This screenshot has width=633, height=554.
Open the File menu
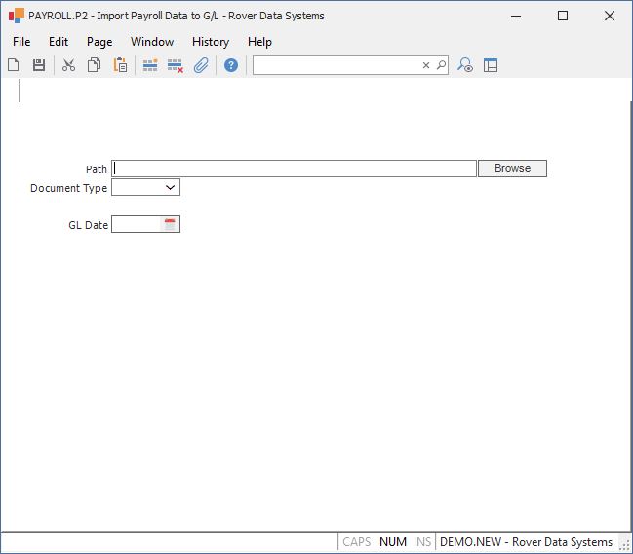coord(21,42)
